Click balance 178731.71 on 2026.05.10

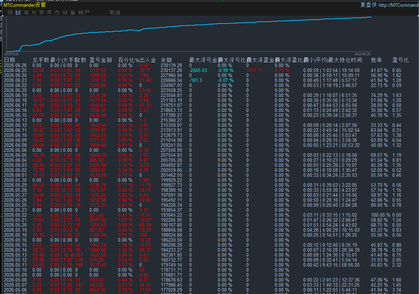click(171, 270)
